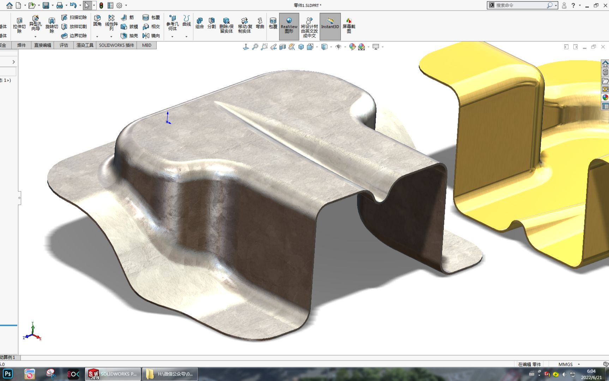Image resolution: width=609 pixels, height=381 pixels.
Task: Select Flex (弯曲) tool
Action: [x=260, y=23]
